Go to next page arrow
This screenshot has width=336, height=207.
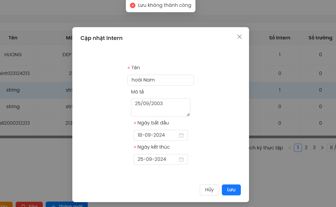322,148
